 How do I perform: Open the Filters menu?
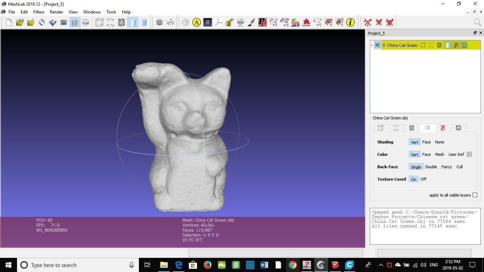[39, 12]
